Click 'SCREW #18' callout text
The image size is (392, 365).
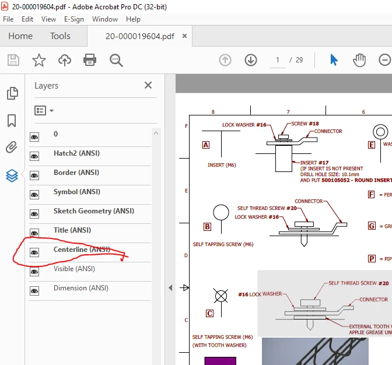tap(305, 124)
